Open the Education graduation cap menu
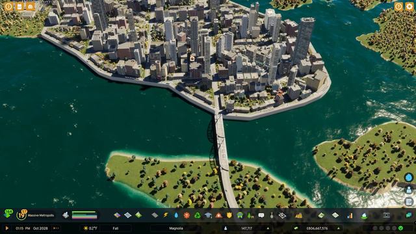 (x=208, y=215)
